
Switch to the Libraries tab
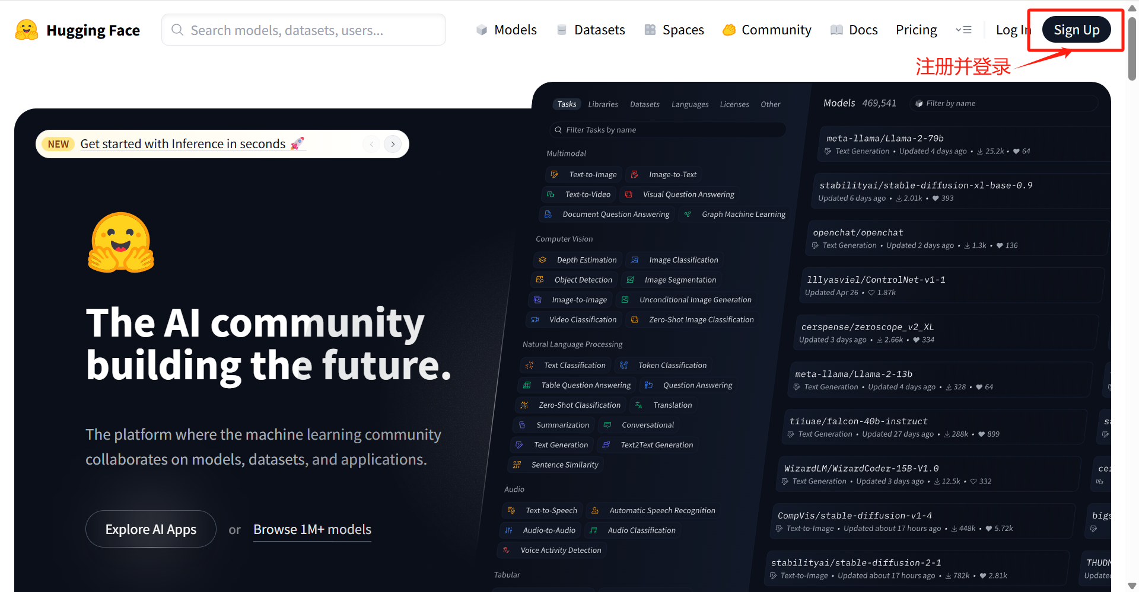point(603,104)
